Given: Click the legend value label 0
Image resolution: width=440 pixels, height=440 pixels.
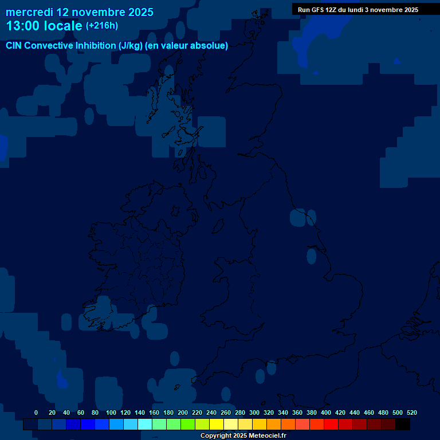Looking at the screenshot, I should (36, 412).
